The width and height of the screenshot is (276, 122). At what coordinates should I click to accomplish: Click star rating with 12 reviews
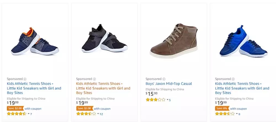[86, 114]
